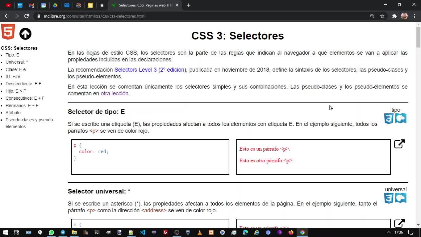The height and width of the screenshot is (237, 421).
Task: Open the 'otra lección' link
Action: tap(115, 94)
